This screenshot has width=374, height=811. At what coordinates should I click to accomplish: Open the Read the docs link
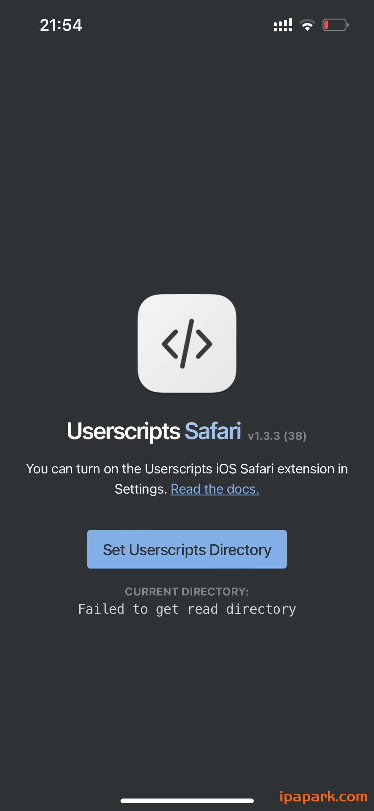coord(215,488)
